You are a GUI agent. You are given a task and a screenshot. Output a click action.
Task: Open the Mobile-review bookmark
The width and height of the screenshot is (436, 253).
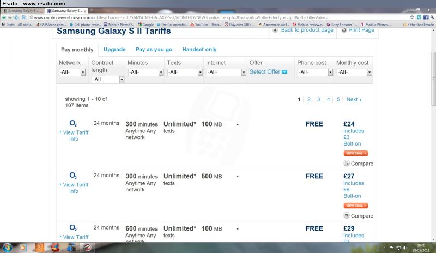(x=308, y=25)
